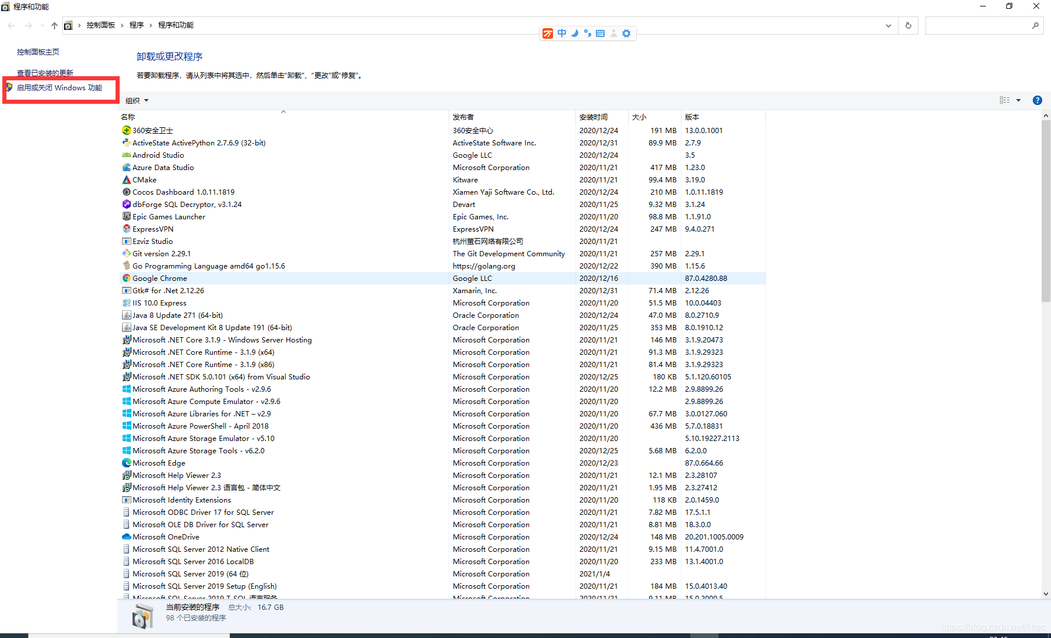The width and height of the screenshot is (1051, 638).
Task: Select Microsoft SQL Server 2019 (64 位) row
Action: 443,573
